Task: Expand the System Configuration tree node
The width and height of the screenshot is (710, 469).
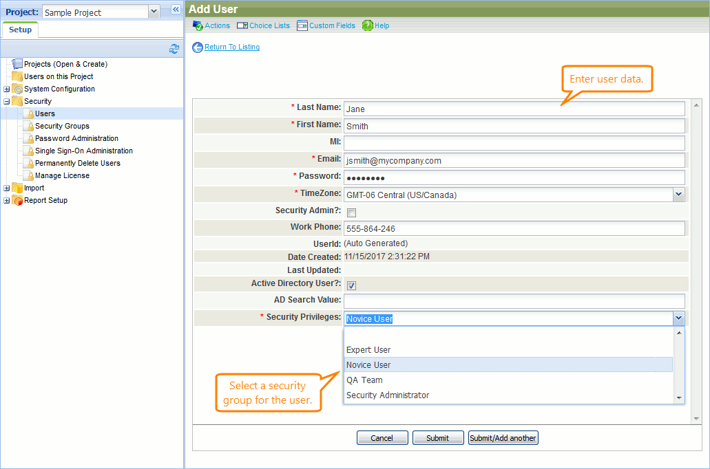Action: coord(7,89)
